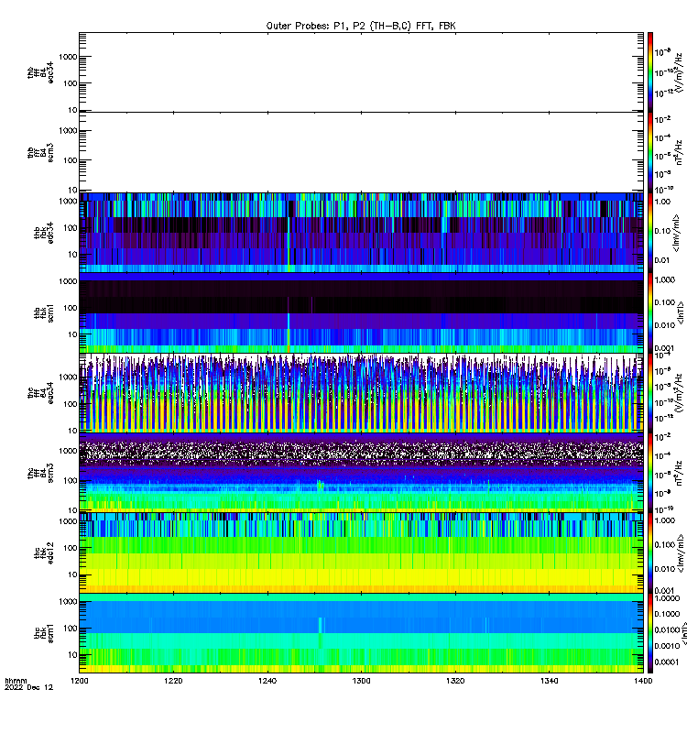Click the '10' y-axis tick of thb fbk edc34 panel
687x733 pixels.
coord(73,255)
